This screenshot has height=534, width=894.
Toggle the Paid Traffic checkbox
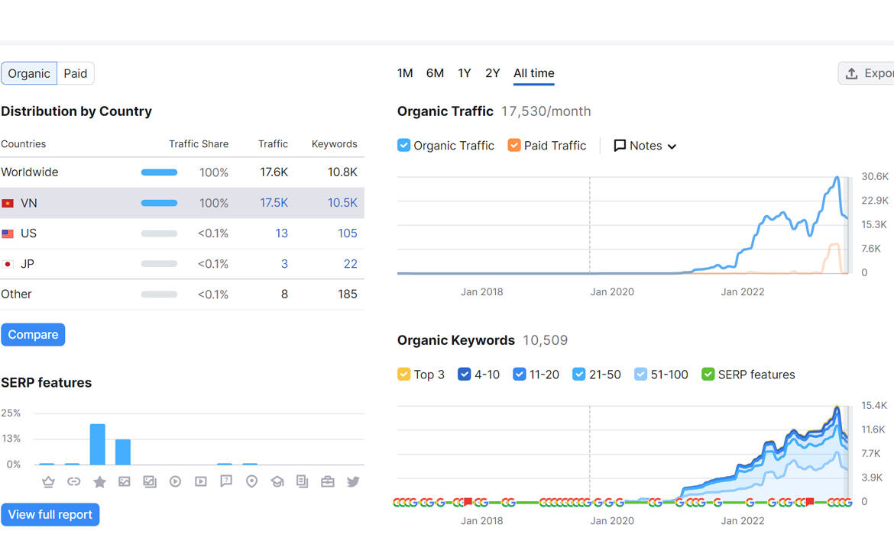pyautogui.click(x=514, y=145)
